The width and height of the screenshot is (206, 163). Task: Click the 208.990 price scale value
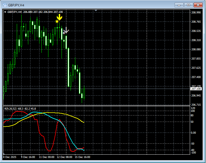(x=196, y=13)
